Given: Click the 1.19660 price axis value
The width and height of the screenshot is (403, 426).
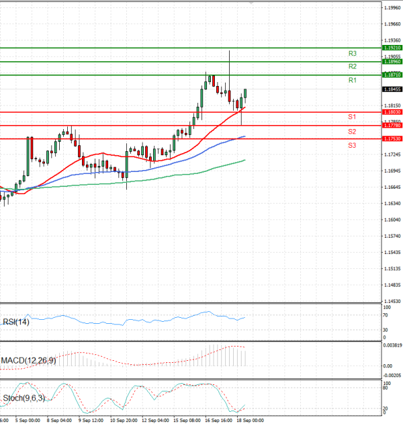Looking at the screenshot, I should point(392,24).
